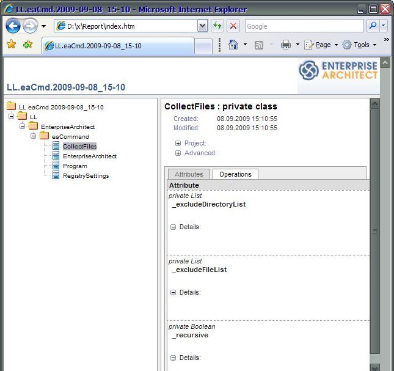The height and width of the screenshot is (371, 394).
Task: Open the Page menu
Action: 321,45
